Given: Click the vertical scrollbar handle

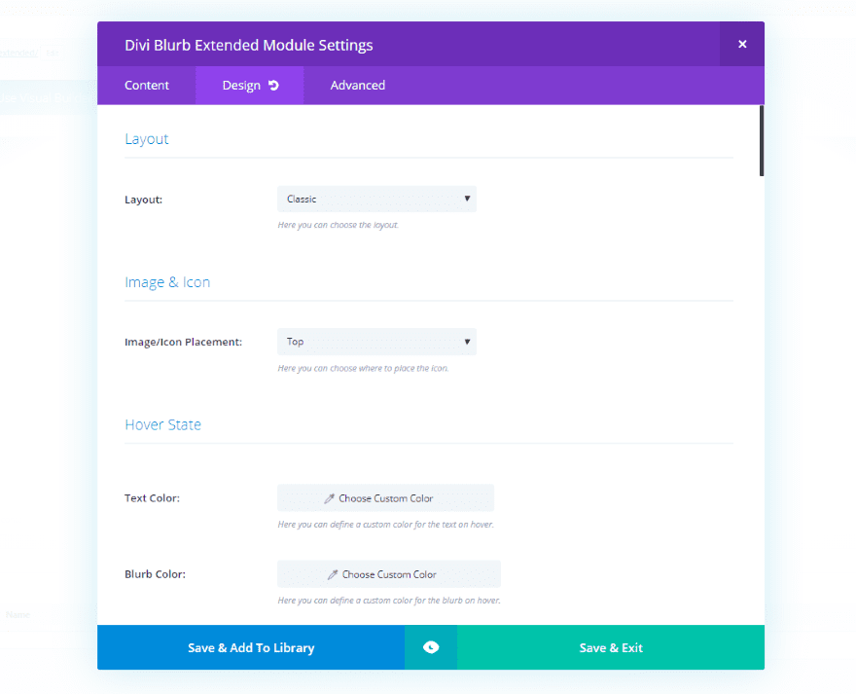Looking at the screenshot, I should pyautogui.click(x=762, y=141).
